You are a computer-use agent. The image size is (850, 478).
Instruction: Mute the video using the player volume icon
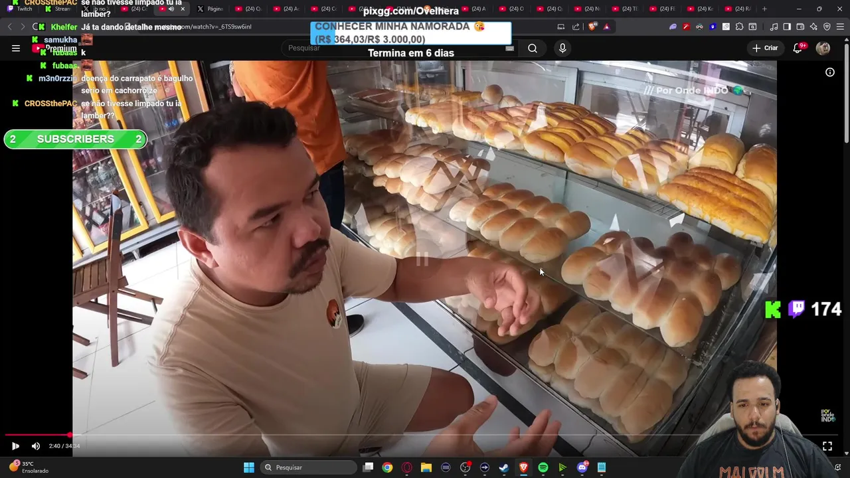[x=36, y=446]
